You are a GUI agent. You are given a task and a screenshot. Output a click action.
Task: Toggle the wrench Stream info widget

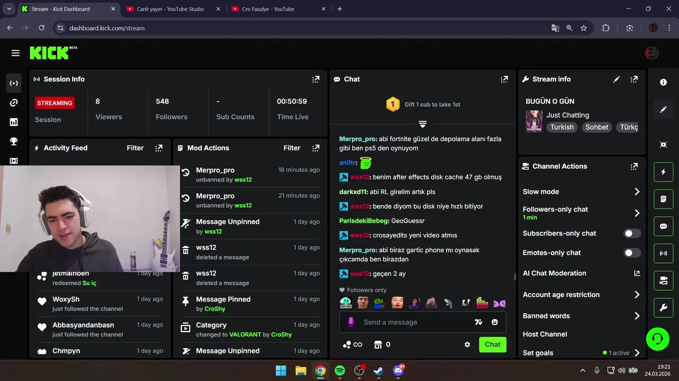click(x=663, y=307)
